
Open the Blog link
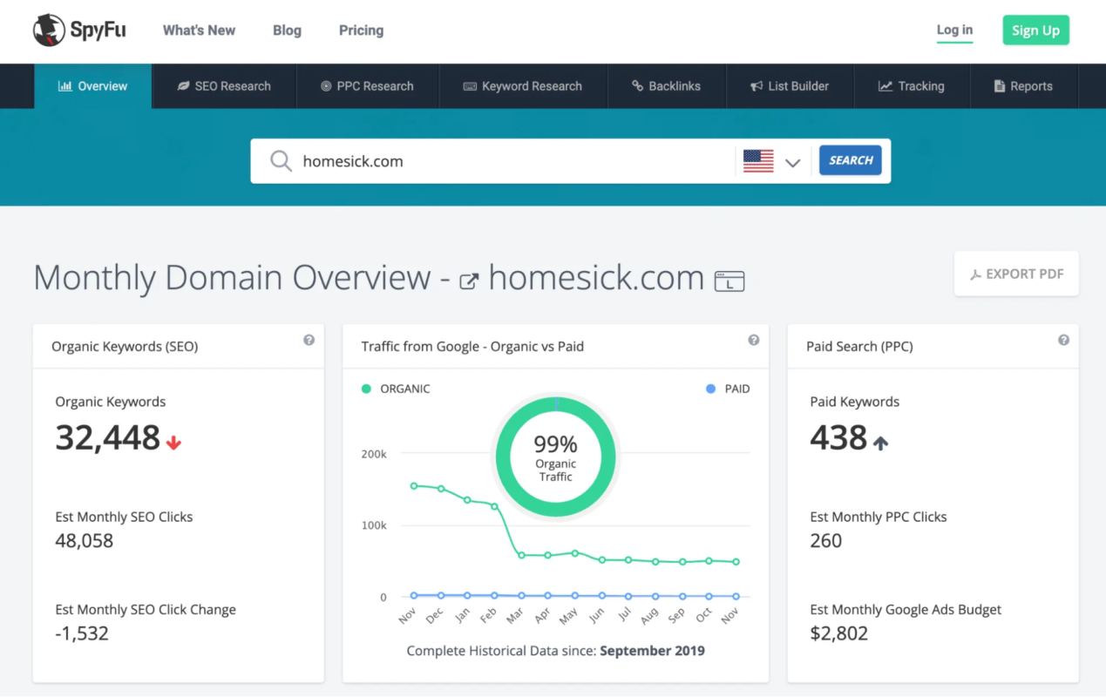click(x=287, y=30)
